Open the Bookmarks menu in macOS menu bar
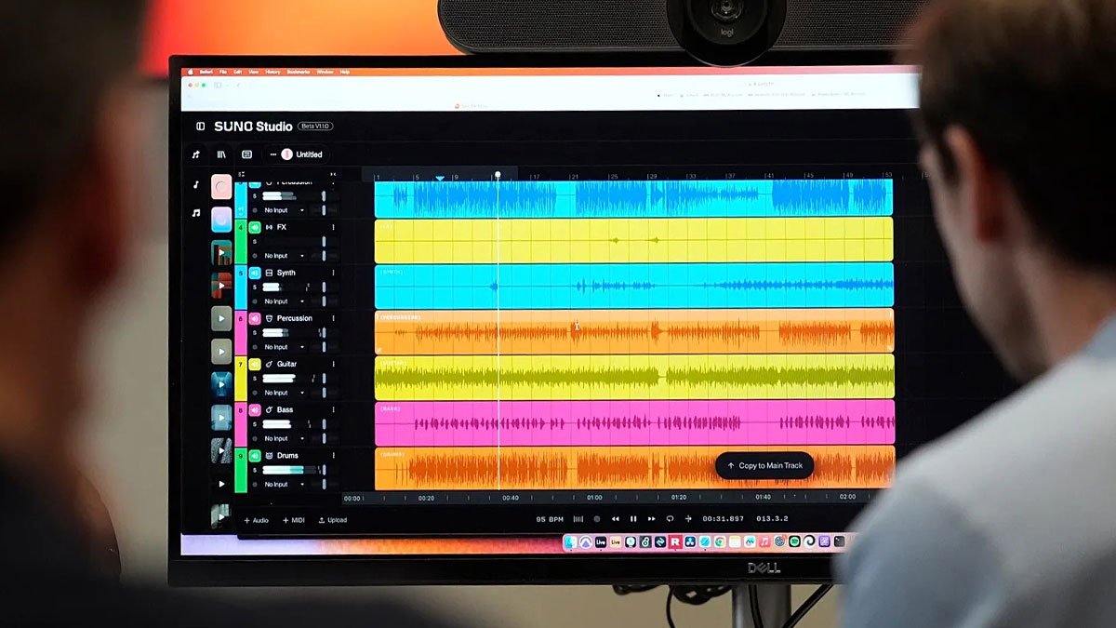This screenshot has height=628, width=1116. click(x=299, y=72)
